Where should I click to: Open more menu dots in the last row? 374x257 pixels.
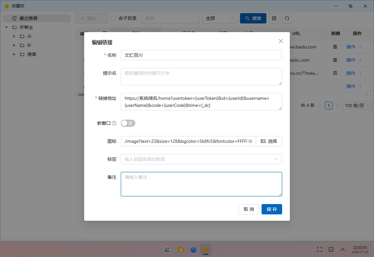(x=360, y=86)
